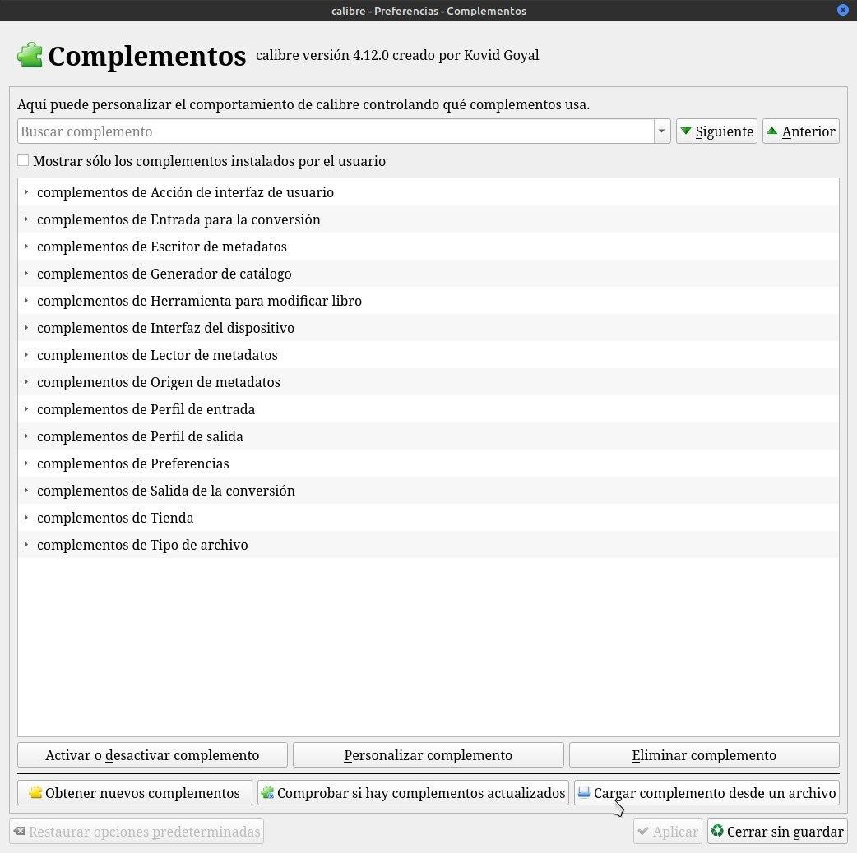Expand complementos de Acción de interfaz de usuario
The height and width of the screenshot is (853, 857).
coord(25,192)
